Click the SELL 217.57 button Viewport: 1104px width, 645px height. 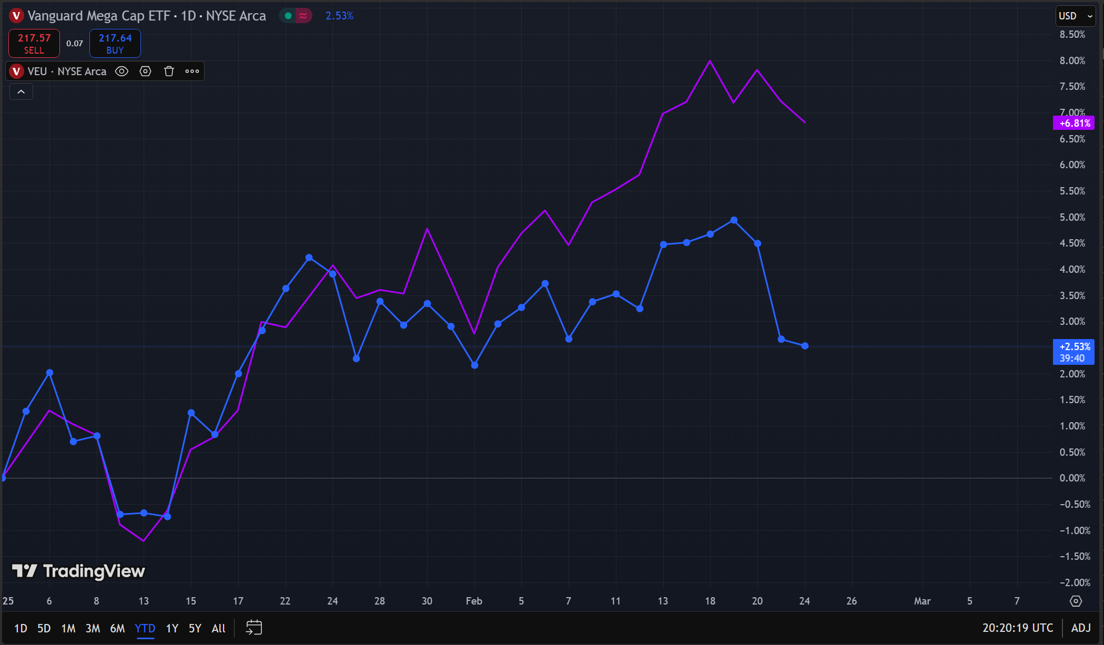click(34, 44)
